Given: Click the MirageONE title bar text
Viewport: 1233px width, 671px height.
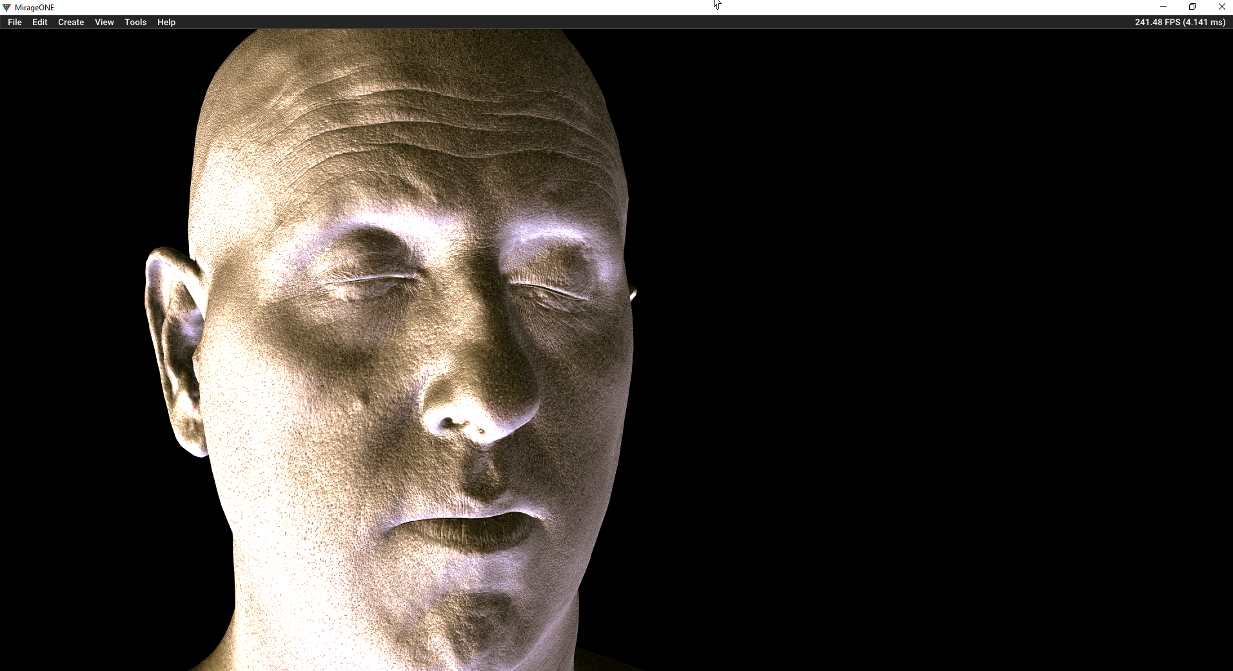Looking at the screenshot, I should coord(35,8).
